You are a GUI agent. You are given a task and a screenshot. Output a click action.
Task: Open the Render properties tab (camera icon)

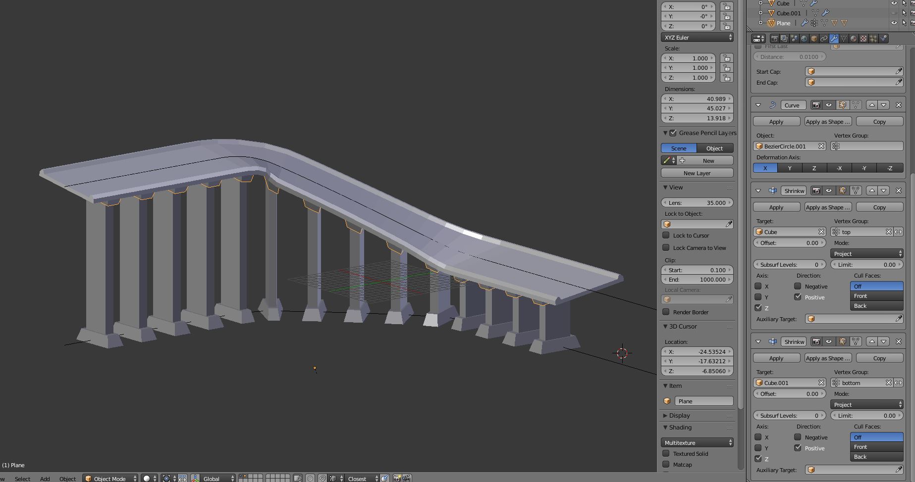(775, 38)
